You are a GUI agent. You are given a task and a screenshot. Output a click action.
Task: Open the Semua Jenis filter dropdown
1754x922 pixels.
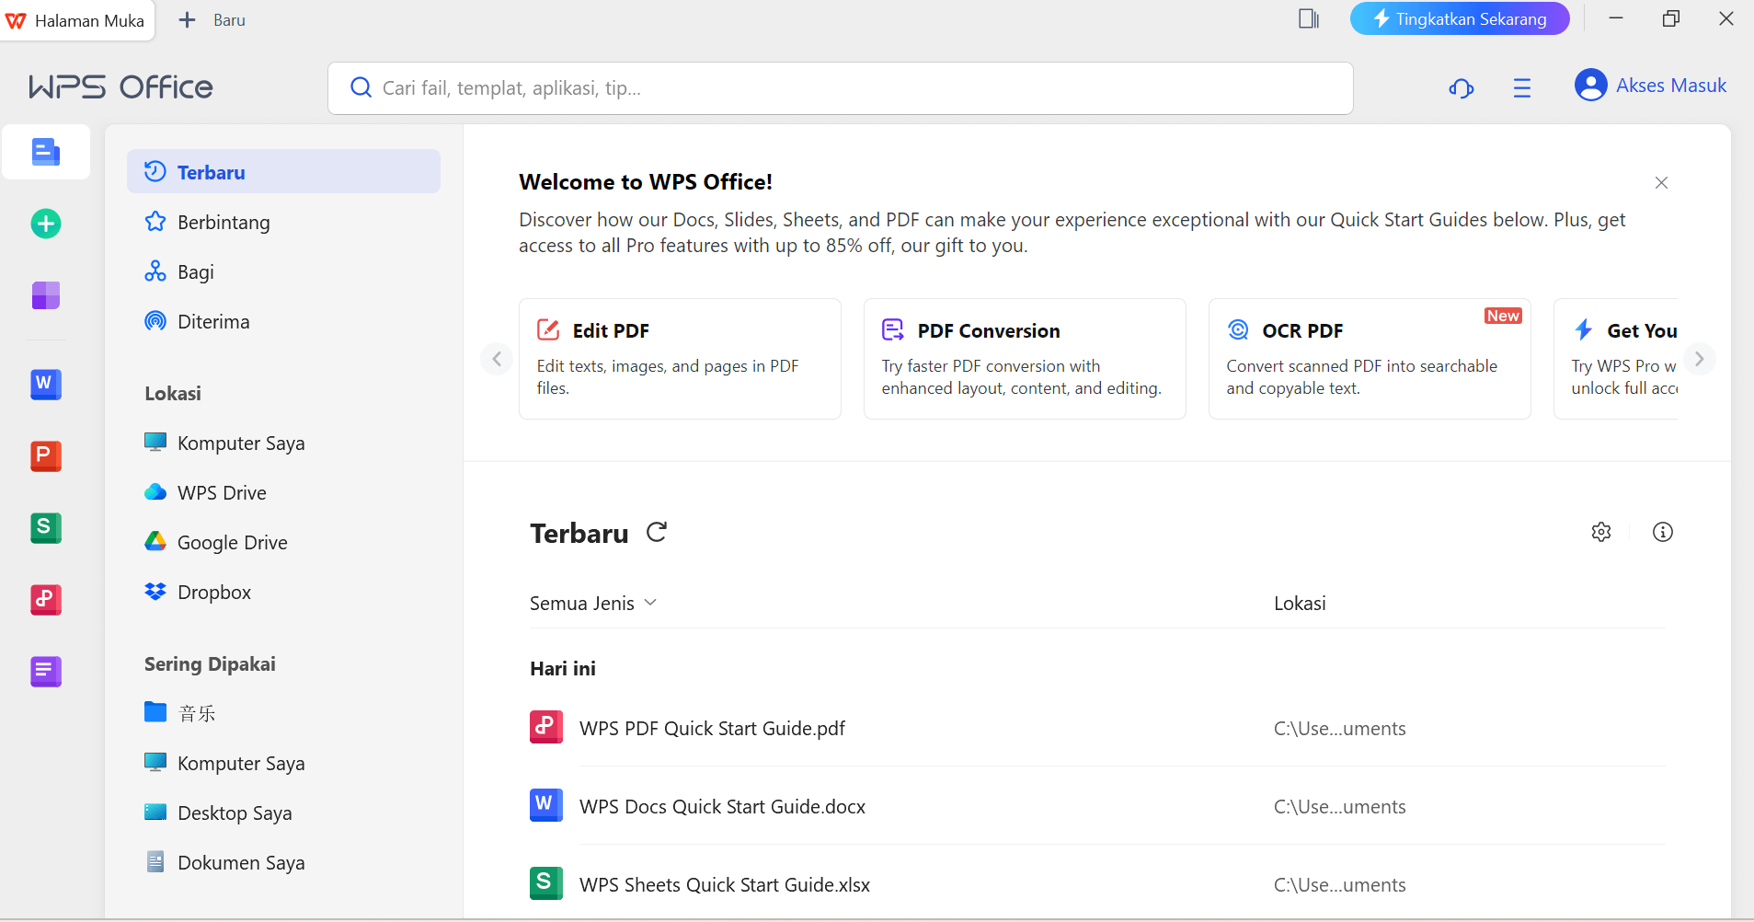pyautogui.click(x=592, y=603)
